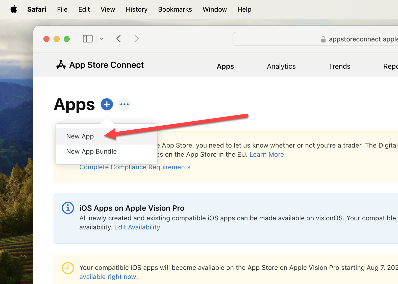
Task: Switch to the Trends tab
Action: (339, 66)
